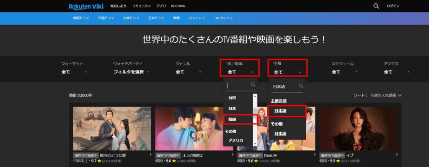Viewport: 429px width, 167px height.
Task: Click the イブ title link
Action: tap(350, 155)
